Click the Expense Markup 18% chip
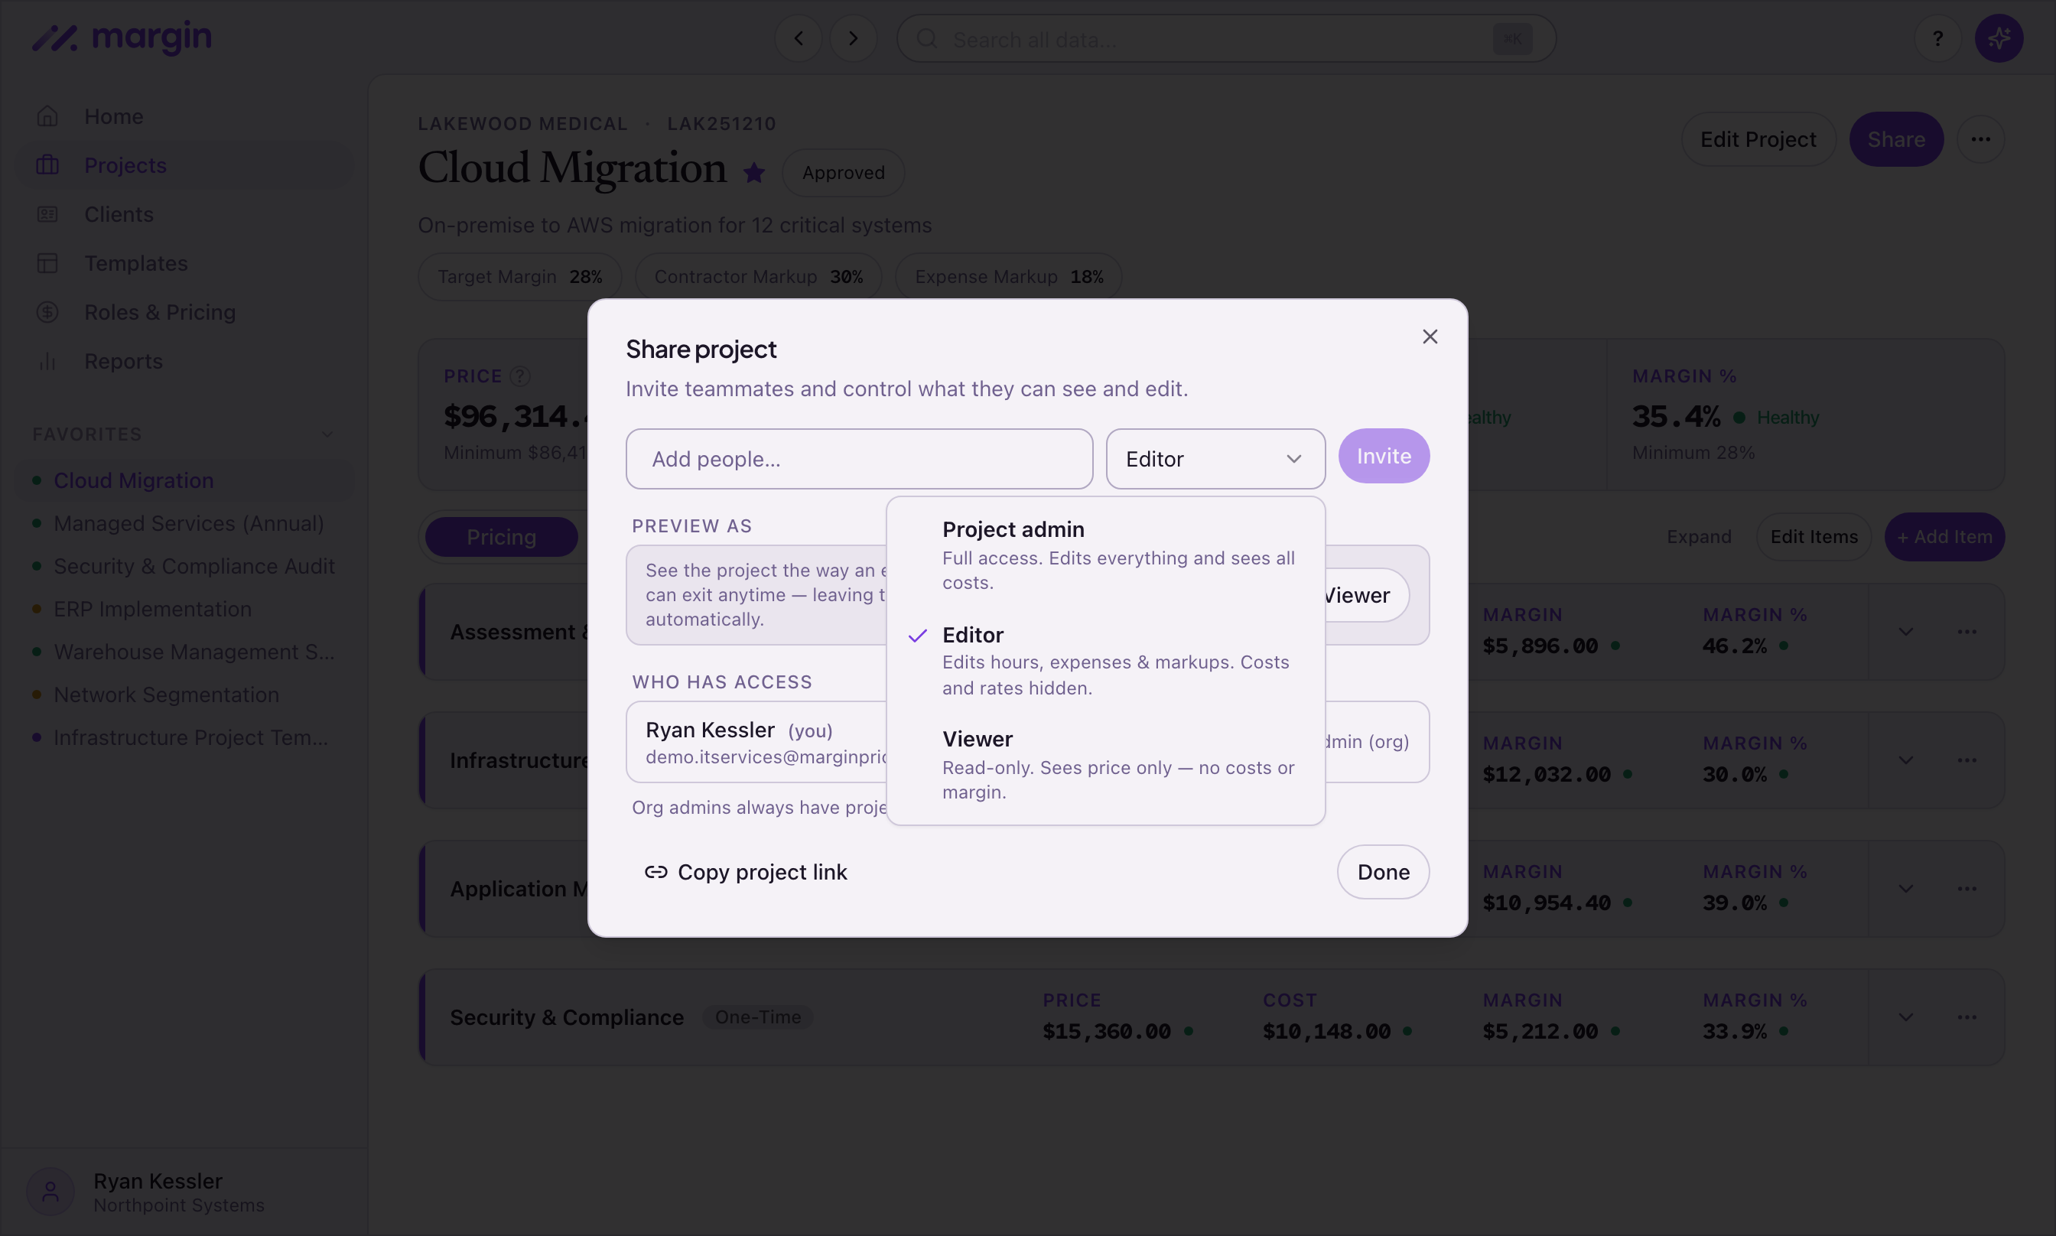 pyautogui.click(x=1008, y=277)
